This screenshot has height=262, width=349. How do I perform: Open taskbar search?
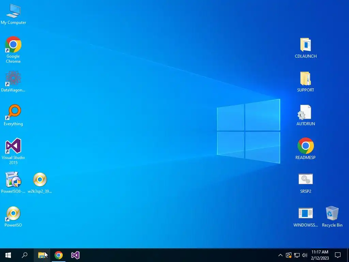pyautogui.click(x=25, y=255)
